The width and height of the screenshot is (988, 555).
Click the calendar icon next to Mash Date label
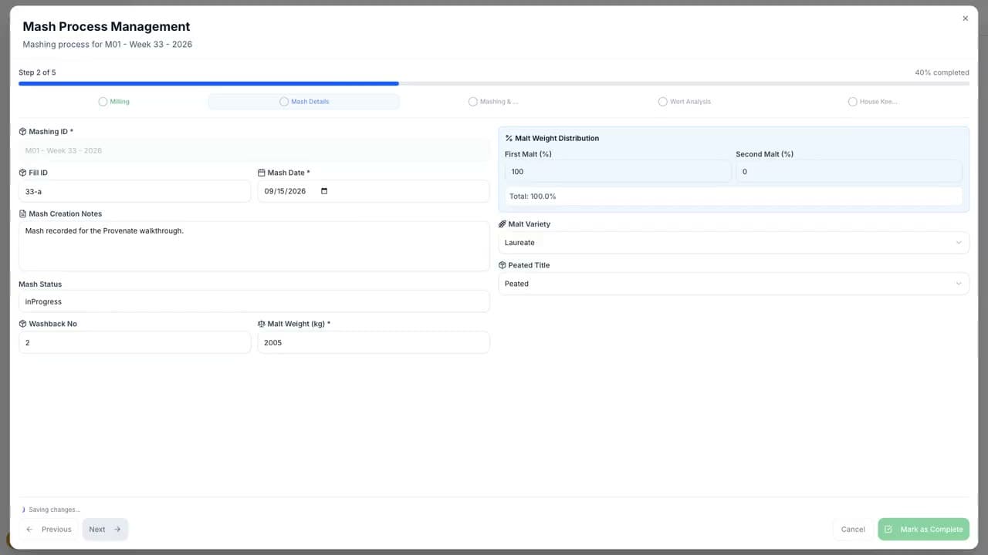pyautogui.click(x=262, y=173)
